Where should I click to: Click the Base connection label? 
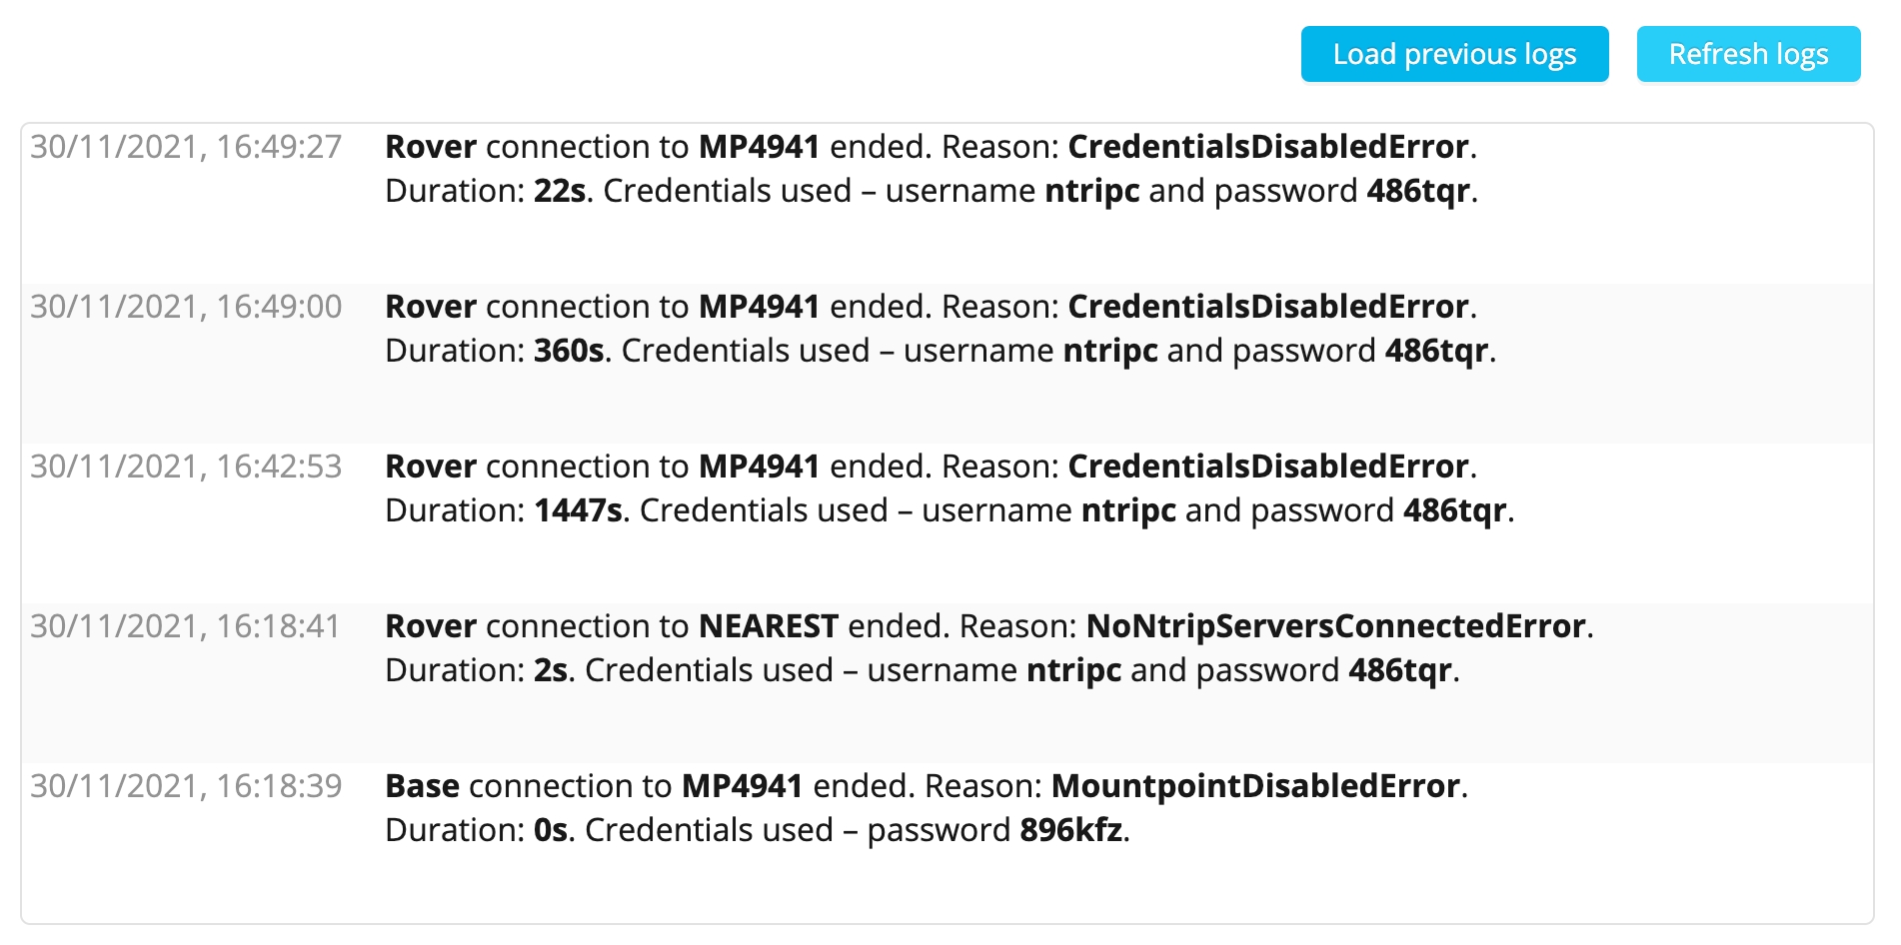422,786
